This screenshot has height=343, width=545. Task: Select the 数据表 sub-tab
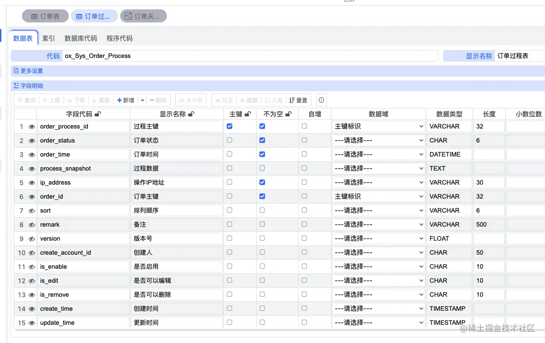click(x=23, y=38)
